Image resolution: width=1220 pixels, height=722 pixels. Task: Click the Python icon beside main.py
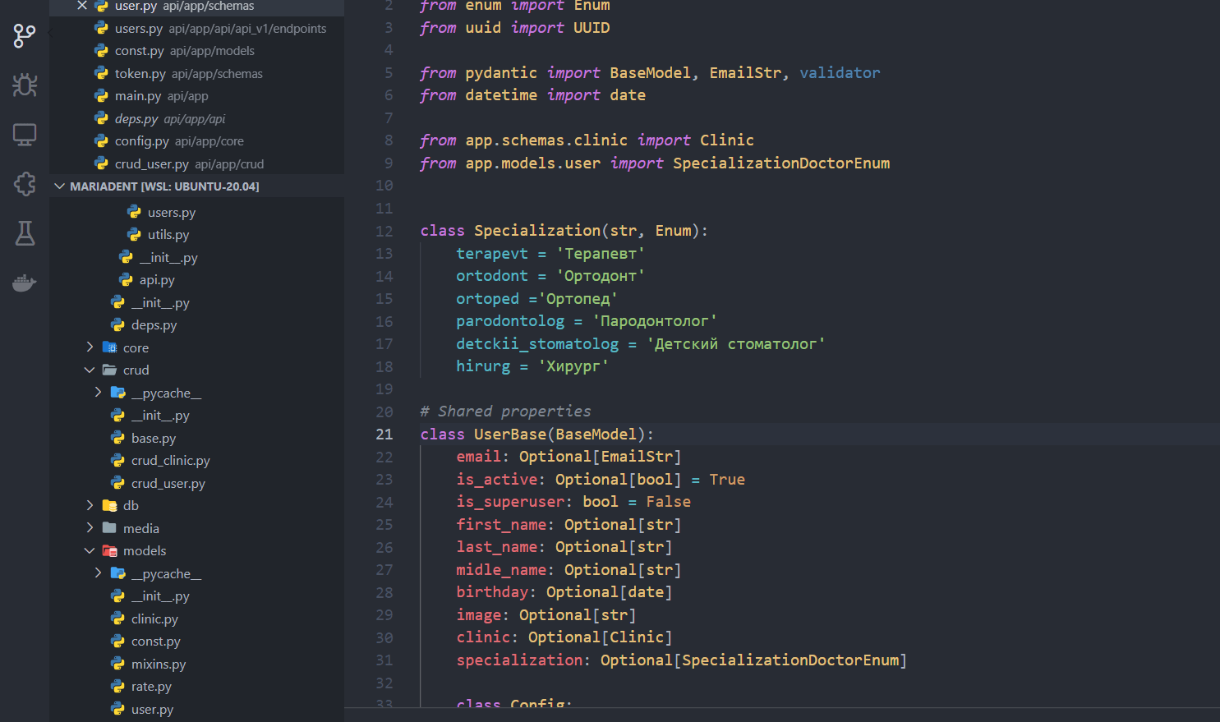(100, 96)
